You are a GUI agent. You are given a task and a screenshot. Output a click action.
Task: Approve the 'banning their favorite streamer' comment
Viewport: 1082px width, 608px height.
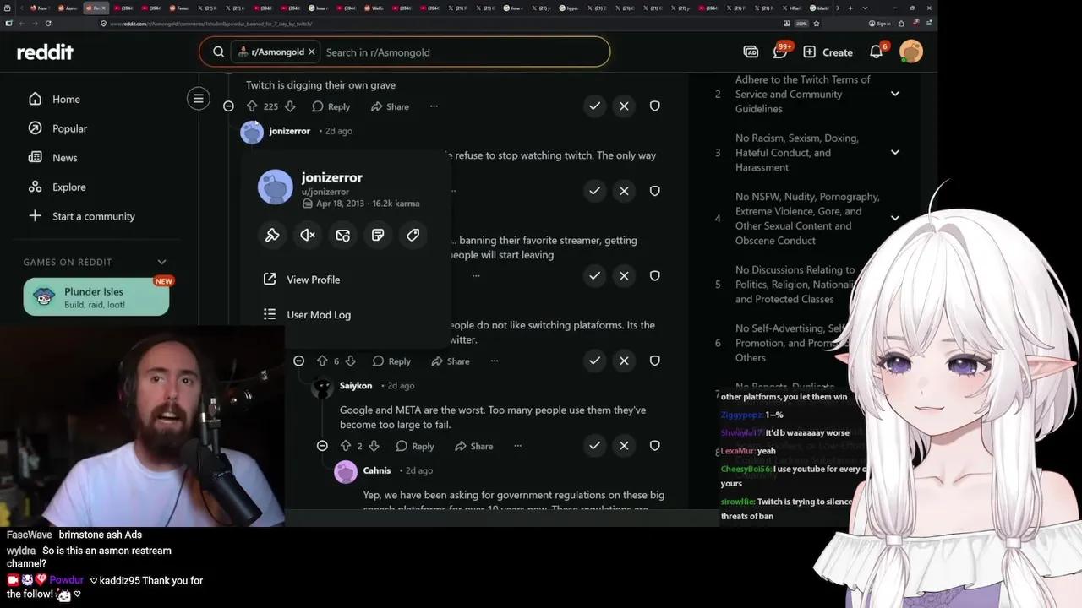coord(594,275)
